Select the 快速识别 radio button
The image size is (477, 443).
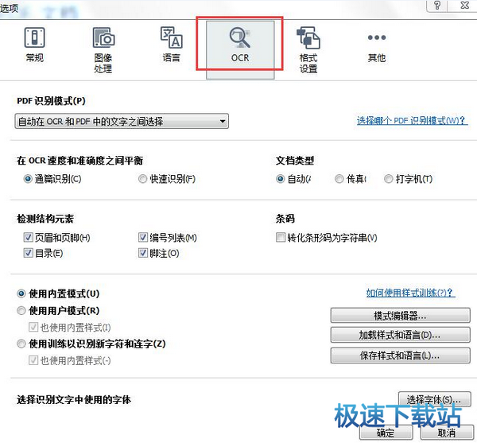pos(142,179)
